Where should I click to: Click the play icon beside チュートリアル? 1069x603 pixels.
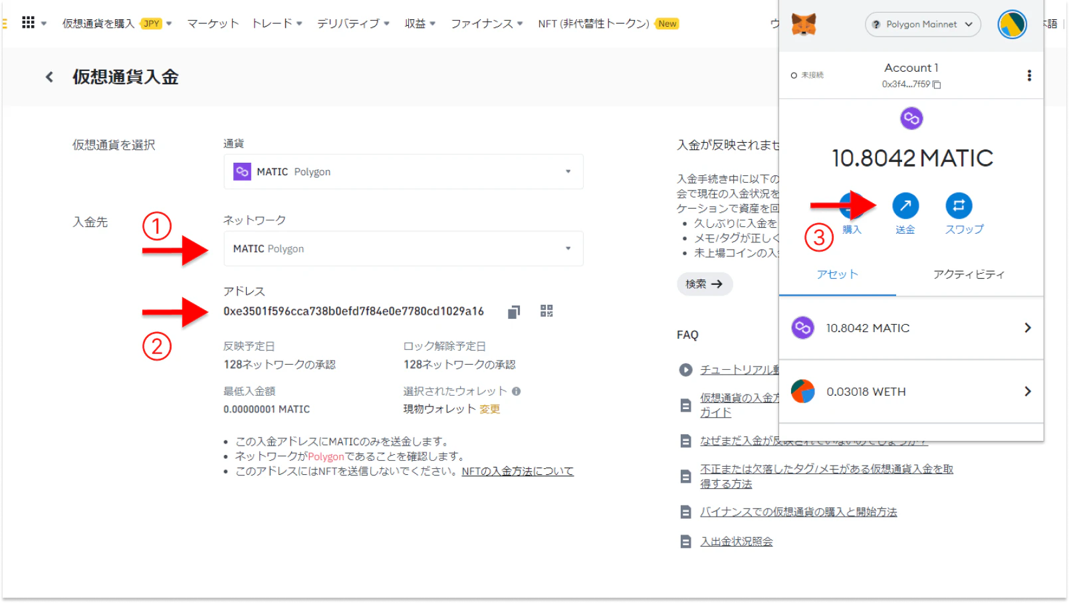685,370
